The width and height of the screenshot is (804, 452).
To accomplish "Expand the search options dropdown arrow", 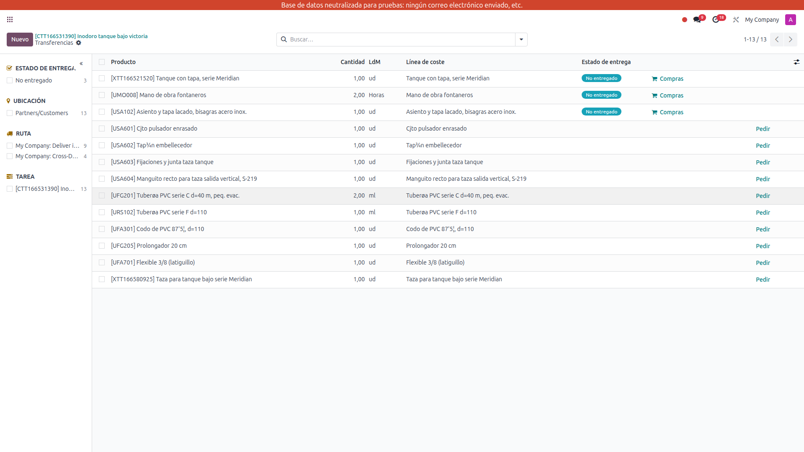I will (521, 39).
